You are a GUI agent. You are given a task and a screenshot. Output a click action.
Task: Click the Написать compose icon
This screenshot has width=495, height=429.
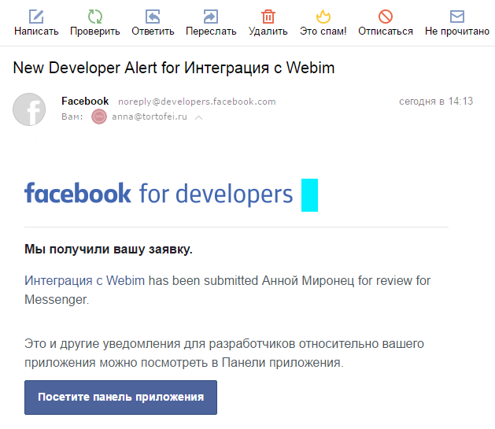pyautogui.click(x=36, y=16)
